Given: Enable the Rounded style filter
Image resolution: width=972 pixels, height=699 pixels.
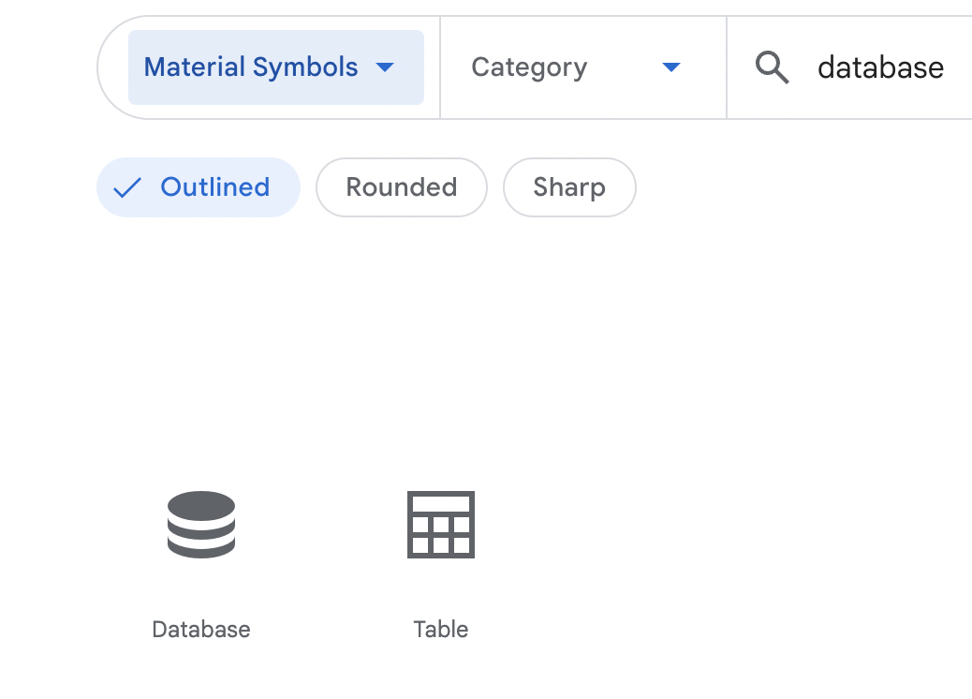Looking at the screenshot, I should tap(401, 187).
